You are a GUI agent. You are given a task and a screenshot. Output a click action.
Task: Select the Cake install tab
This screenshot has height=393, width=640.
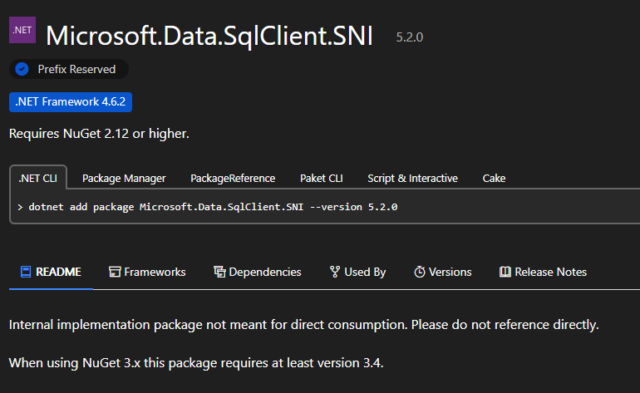pyautogui.click(x=494, y=178)
